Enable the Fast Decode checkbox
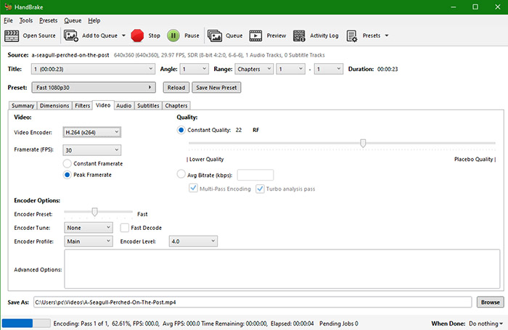 coord(125,228)
